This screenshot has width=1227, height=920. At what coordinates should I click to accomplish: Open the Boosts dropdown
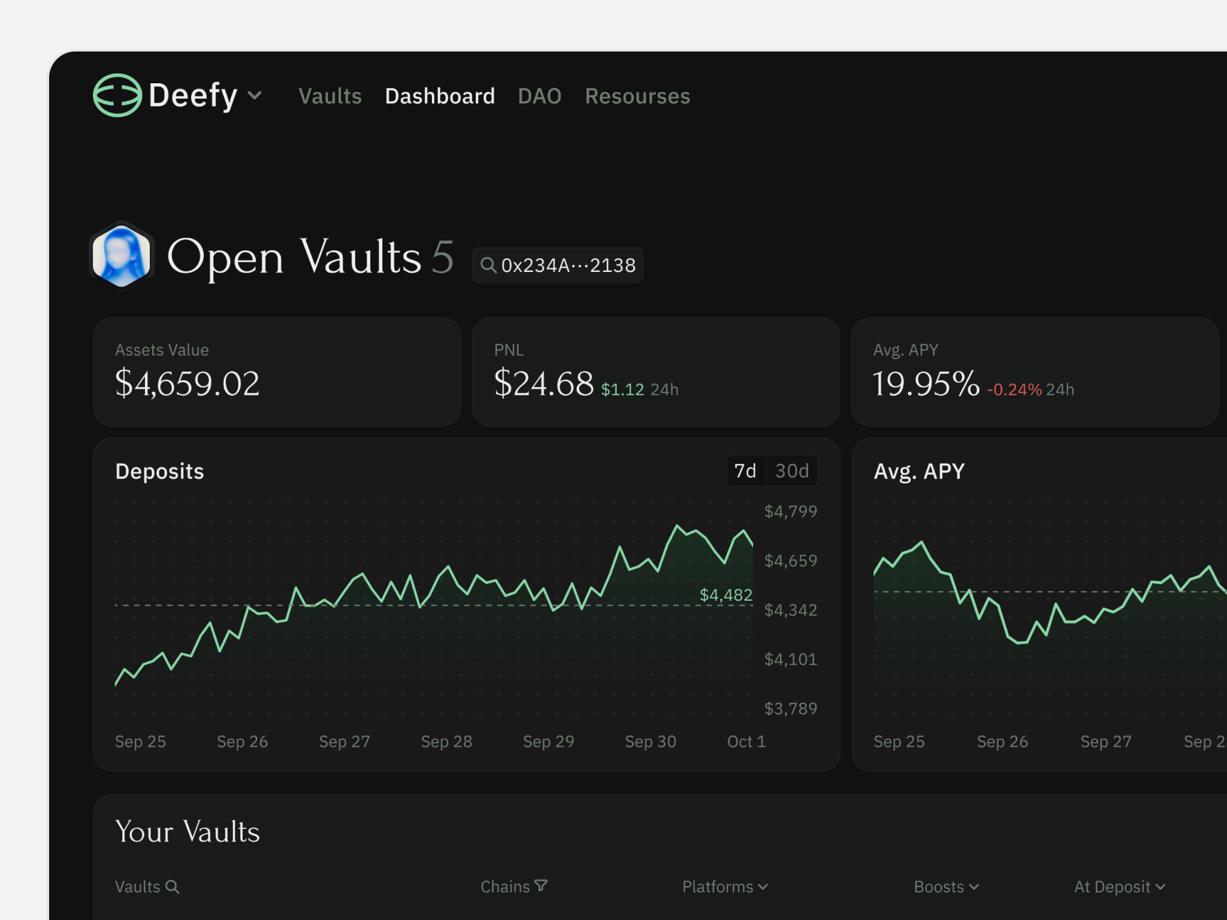pyautogui.click(x=945, y=886)
